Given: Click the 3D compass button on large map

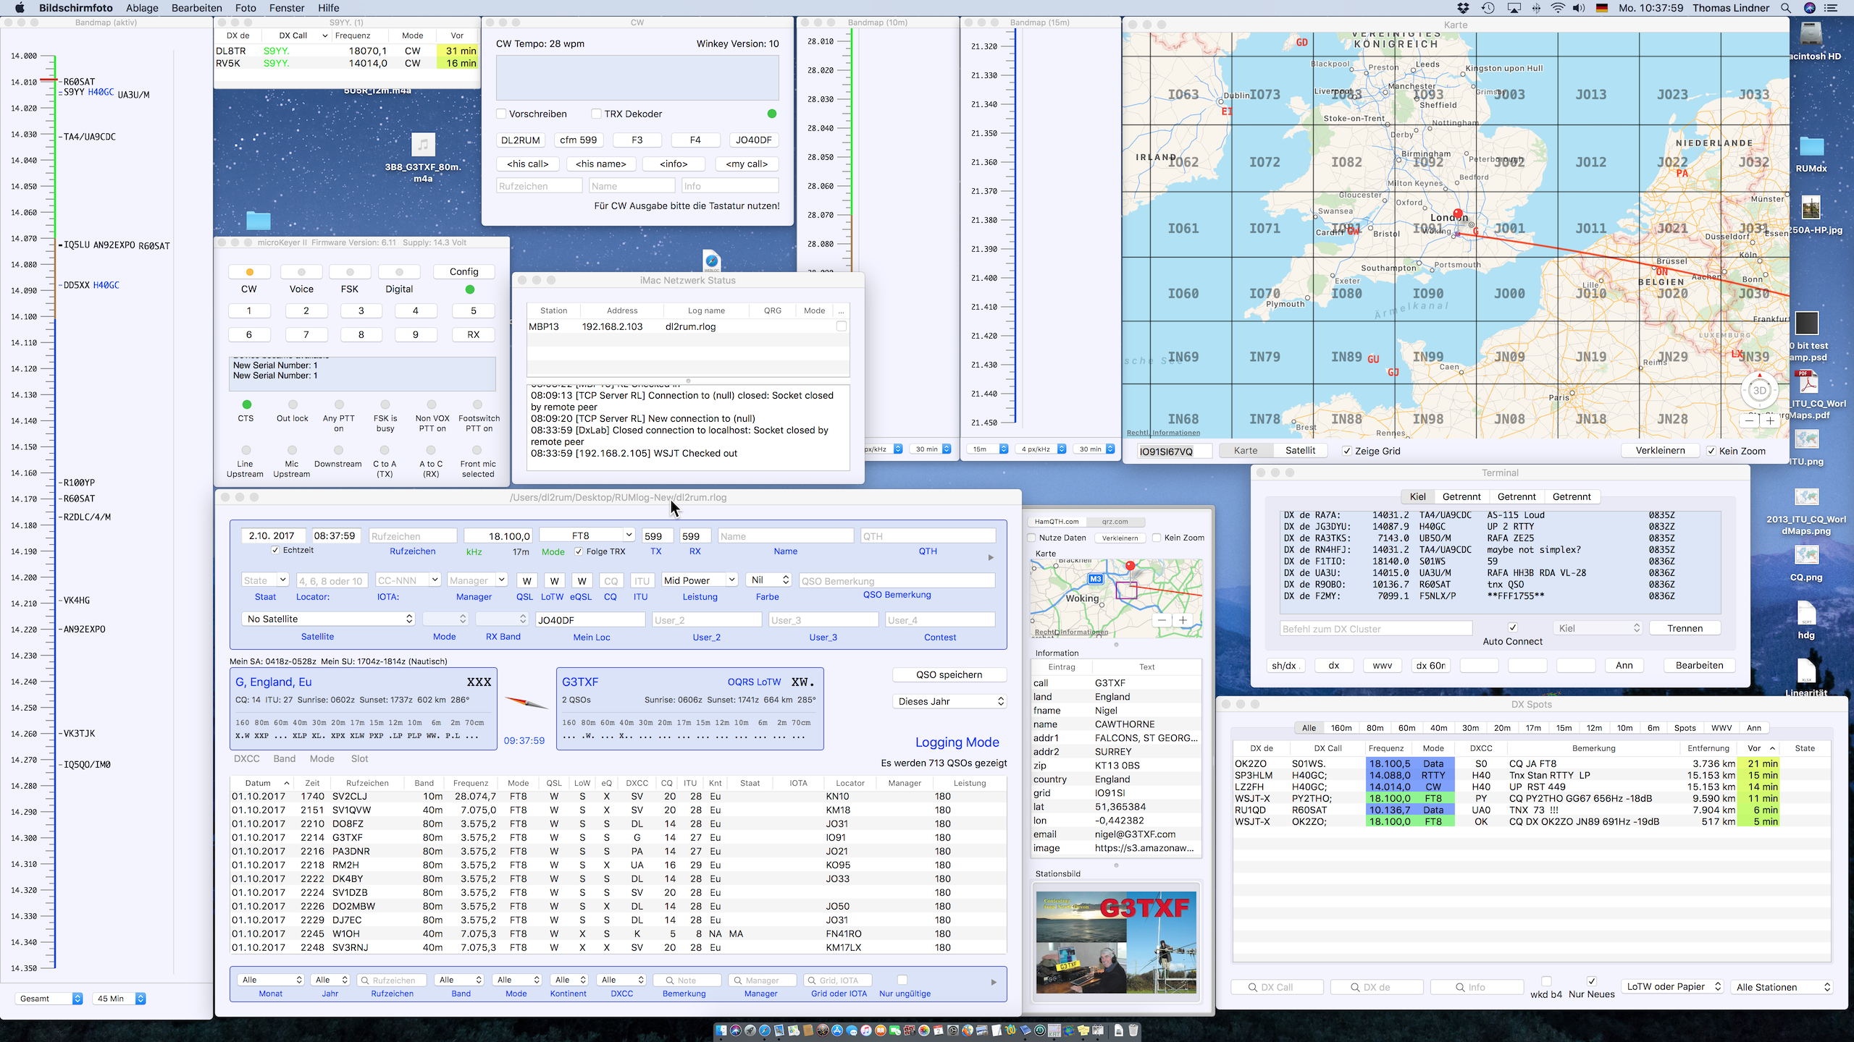Looking at the screenshot, I should point(1759,391).
